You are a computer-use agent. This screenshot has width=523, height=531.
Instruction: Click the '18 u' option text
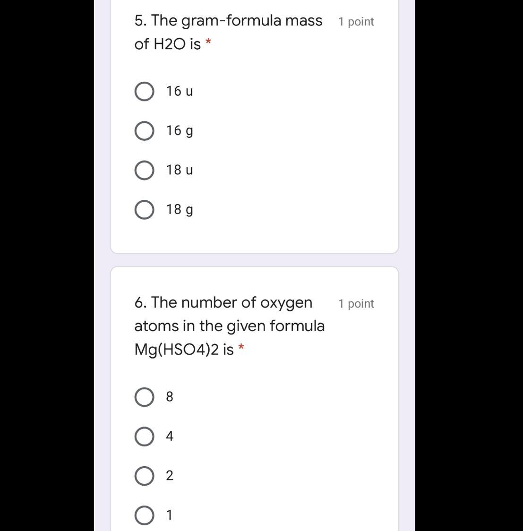180,170
